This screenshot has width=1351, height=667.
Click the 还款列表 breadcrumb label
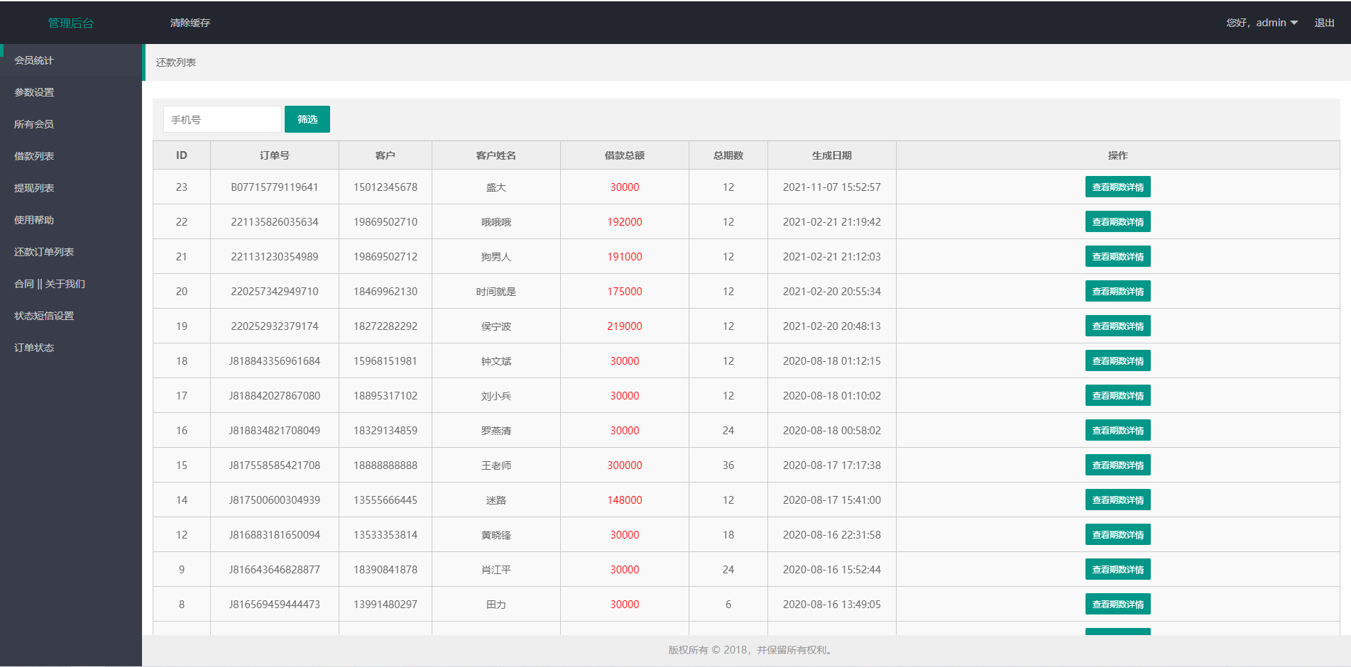tap(175, 62)
